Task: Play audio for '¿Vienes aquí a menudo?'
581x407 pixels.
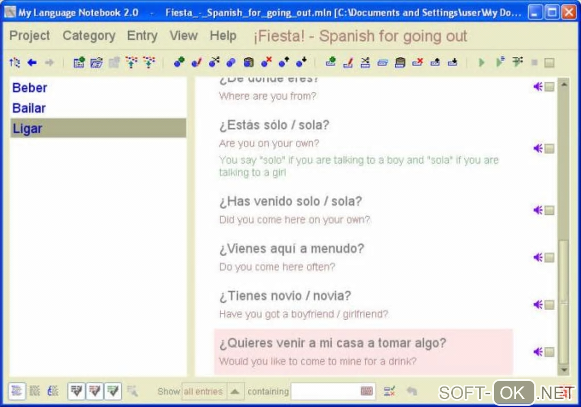Action: coord(538,257)
